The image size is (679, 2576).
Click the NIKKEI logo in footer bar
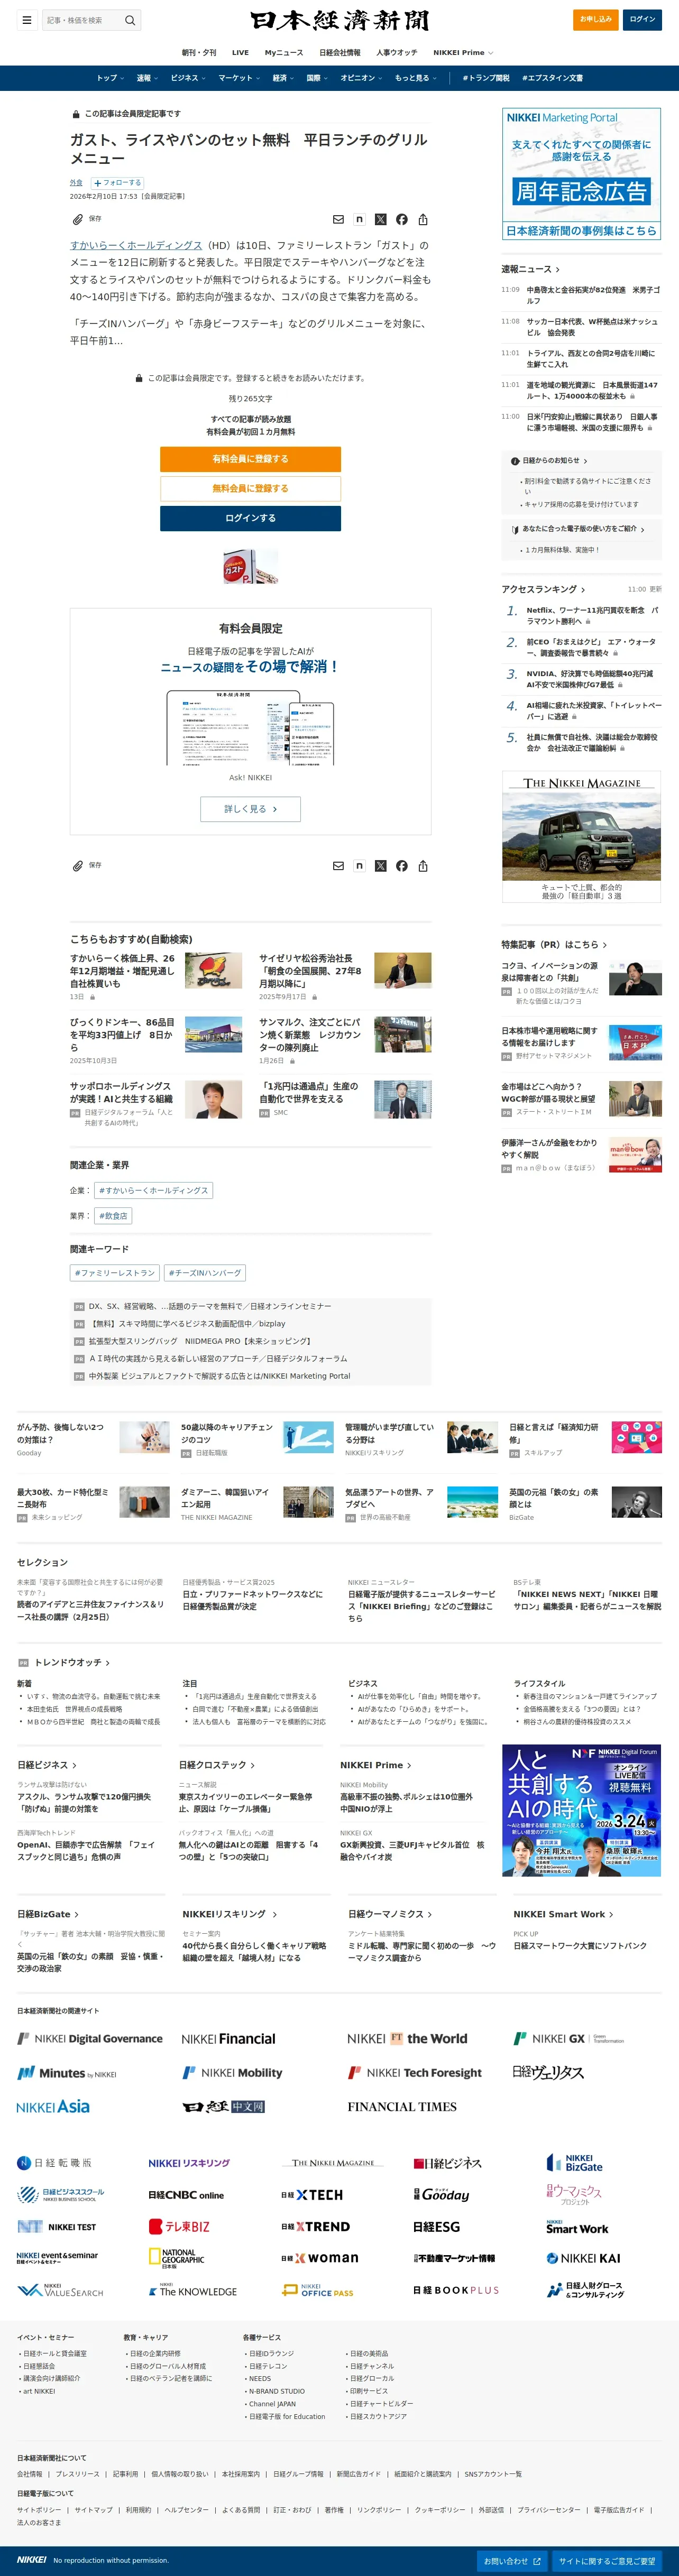[x=32, y=2559]
